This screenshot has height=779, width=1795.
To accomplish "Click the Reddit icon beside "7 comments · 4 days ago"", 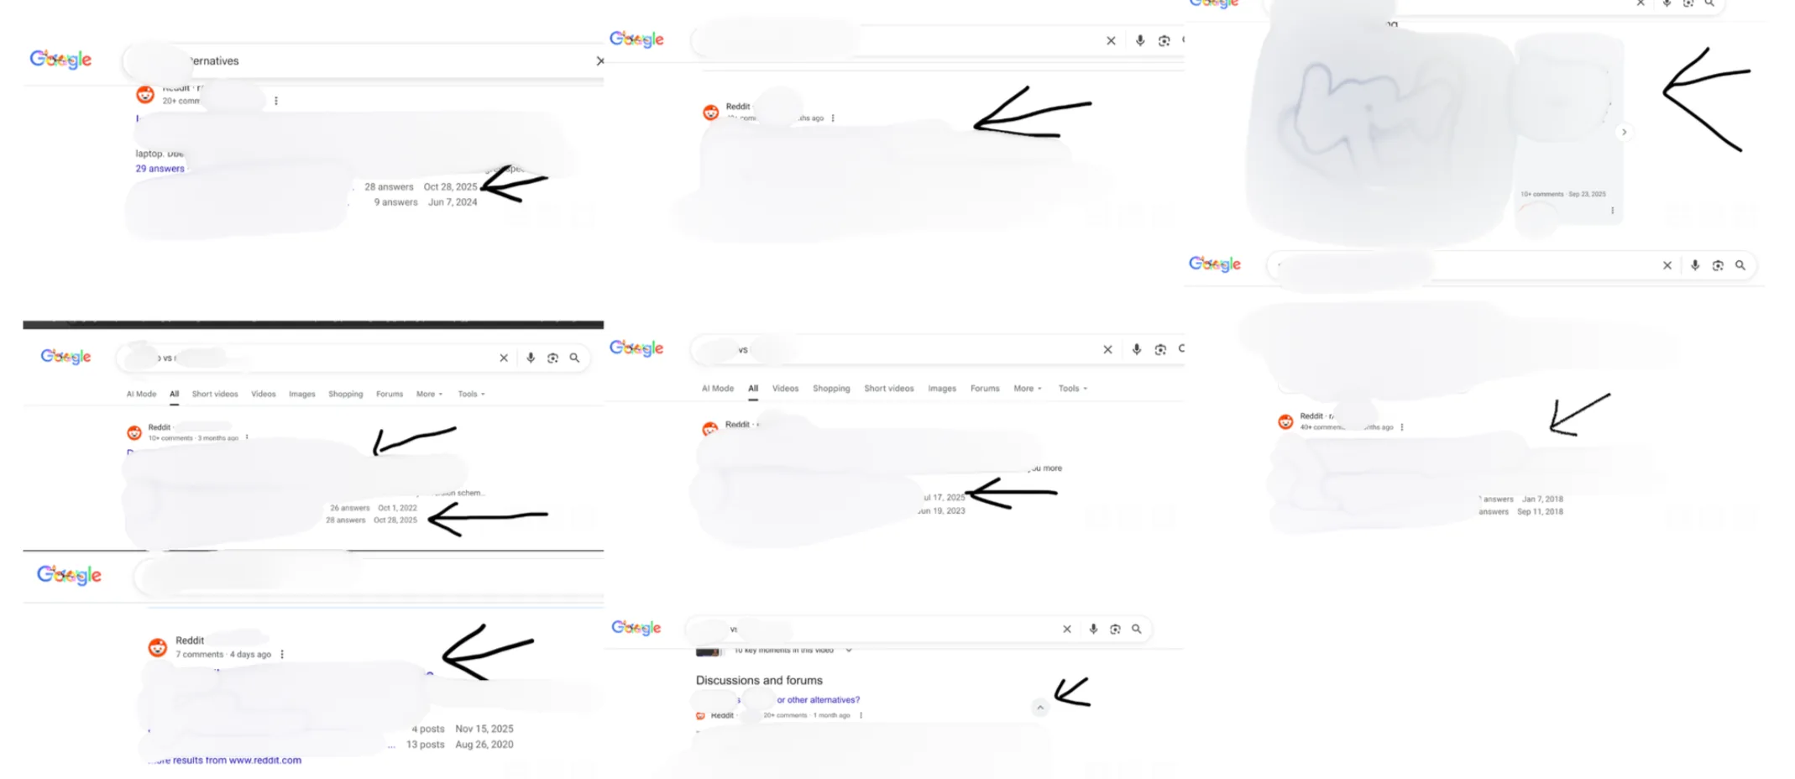I will click(157, 647).
